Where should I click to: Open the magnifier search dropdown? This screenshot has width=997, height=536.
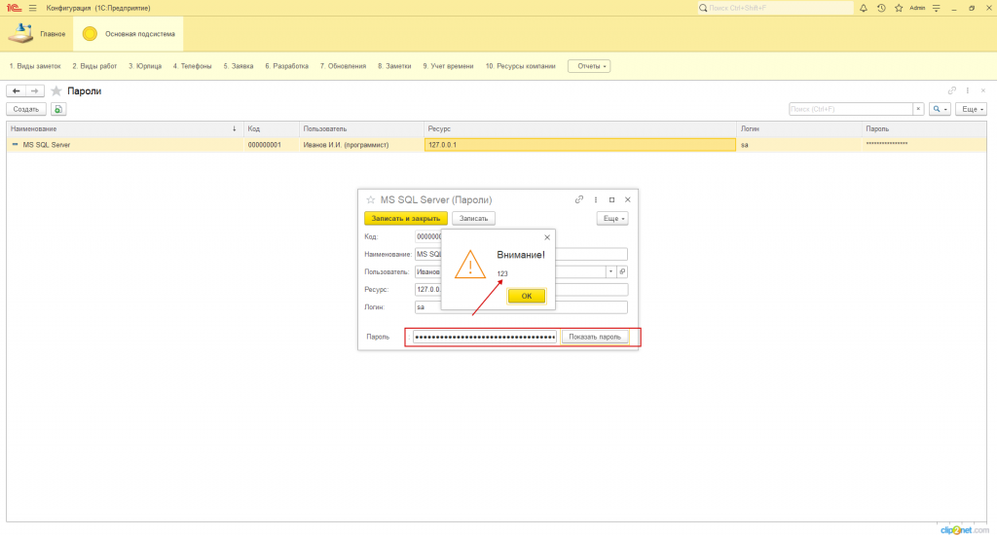point(940,109)
